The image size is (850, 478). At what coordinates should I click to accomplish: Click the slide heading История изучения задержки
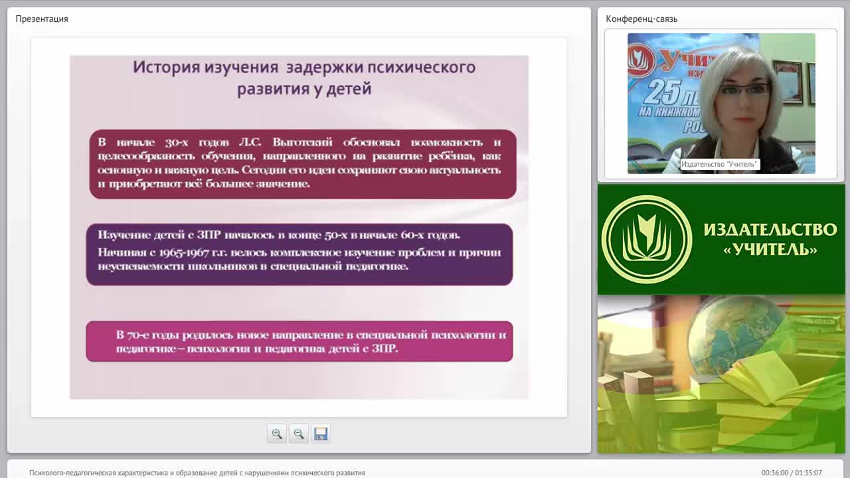304,78
